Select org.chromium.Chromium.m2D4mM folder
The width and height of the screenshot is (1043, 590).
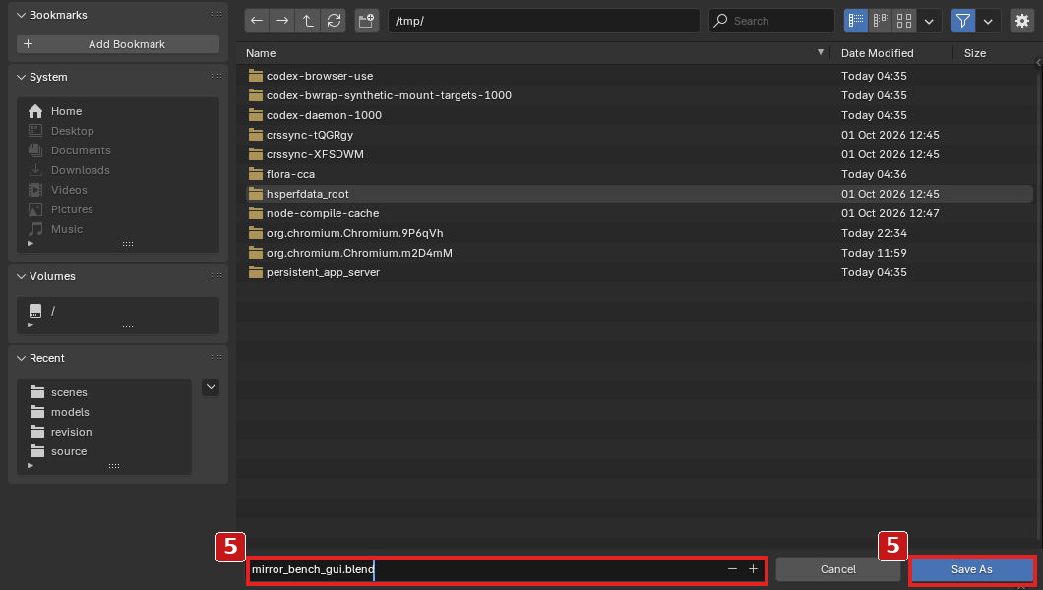coord(639,253)
